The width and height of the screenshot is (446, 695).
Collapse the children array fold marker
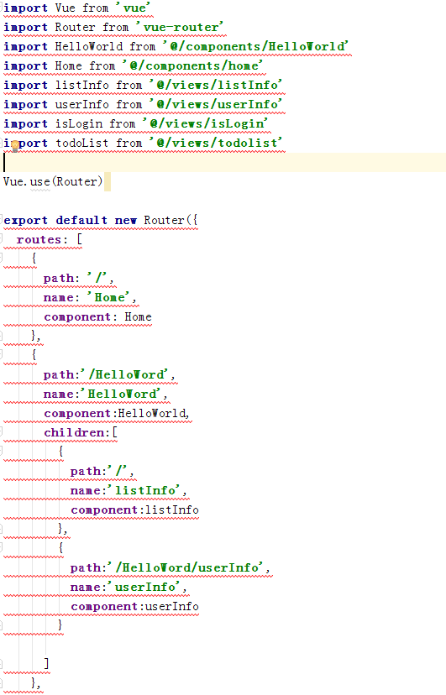[2, 432]
